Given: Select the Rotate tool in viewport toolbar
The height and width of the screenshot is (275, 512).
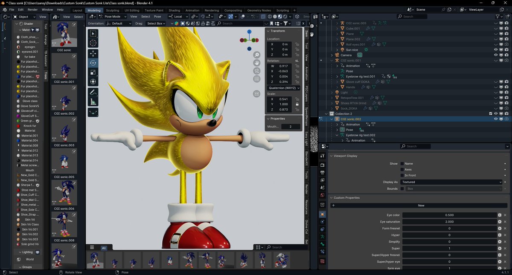Looking at the screenshot, I should (93, 63).
